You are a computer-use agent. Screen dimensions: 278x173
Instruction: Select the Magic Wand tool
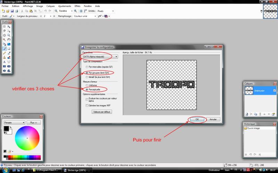click(5, 40)
